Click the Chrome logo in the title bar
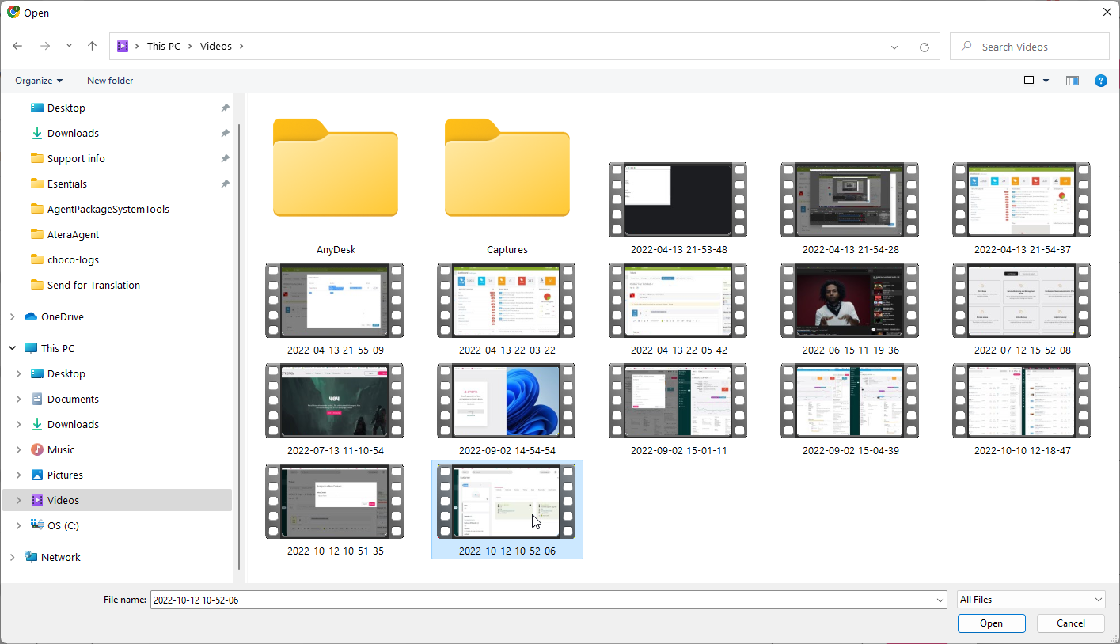Screen dimensions: 1120x644 click(11, 12)
